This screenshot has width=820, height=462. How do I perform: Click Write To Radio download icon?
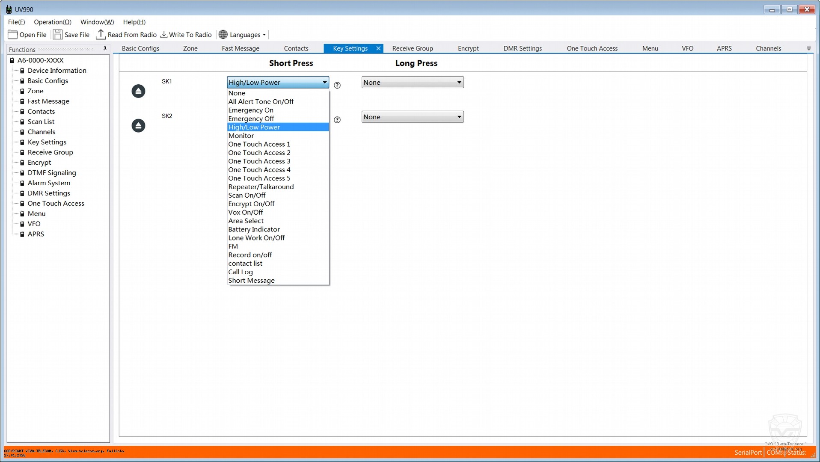tap(164, 35)
